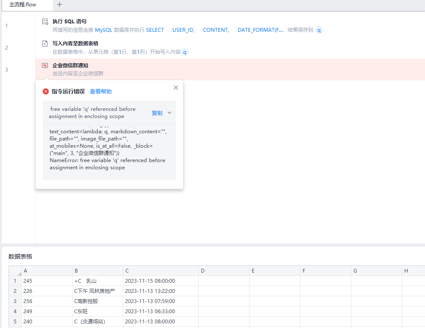The height and width of the screenshot is (328, 425).
Task: Click variable q in the write-table step
Action: (185, 52)
